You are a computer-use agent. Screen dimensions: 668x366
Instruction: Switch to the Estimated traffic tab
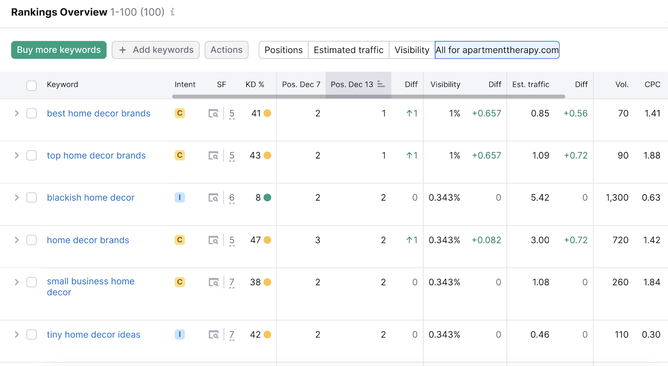[348, 50]
